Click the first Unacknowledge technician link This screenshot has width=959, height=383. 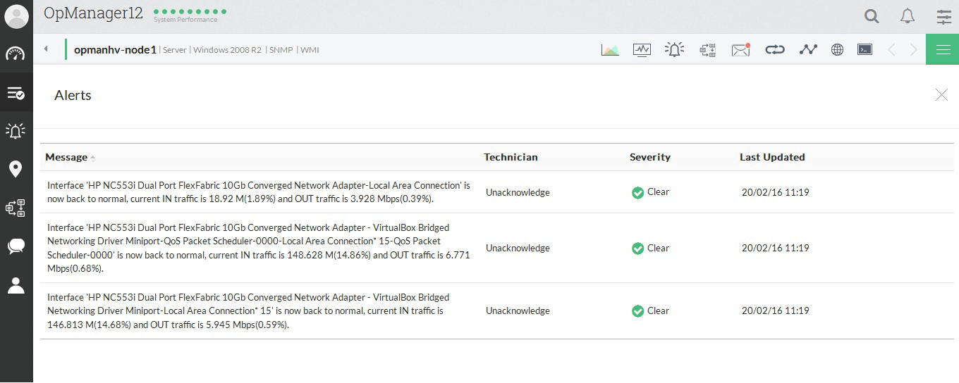(518, 192)
